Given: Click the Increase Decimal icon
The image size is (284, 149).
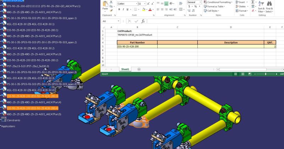Looking at the screenshot, I should [189, 11].
